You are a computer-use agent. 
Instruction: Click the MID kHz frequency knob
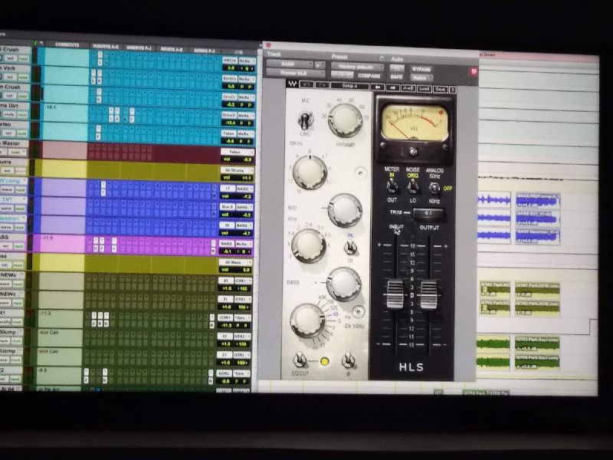click(x=309, y=245)
